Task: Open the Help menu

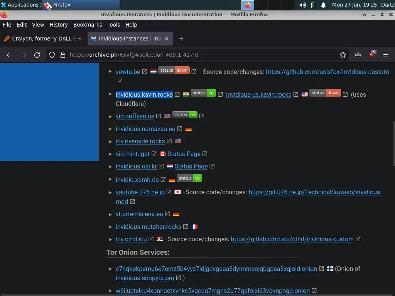Action: 131,25
